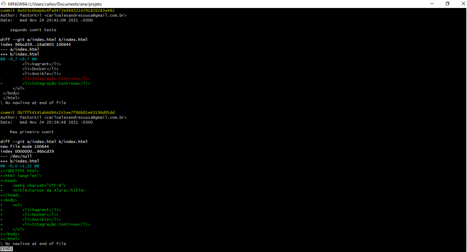Image resolution: width=467 pixels, height=252 pixels.
Task: Click the MINGW64 window title path text
Action: (x=55, y=4)
